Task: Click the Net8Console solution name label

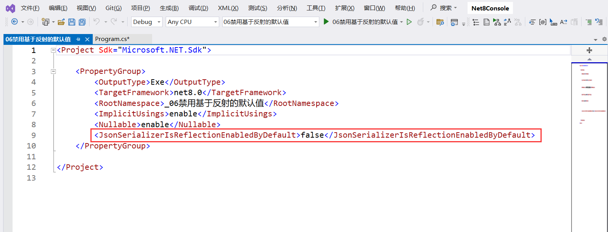Action: 490,8
